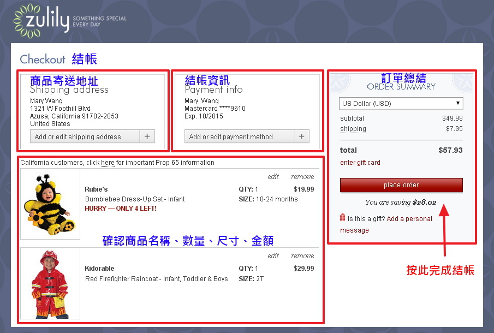
Task: Click the Mastercard ****9610 line
Action: coord(215,109)
